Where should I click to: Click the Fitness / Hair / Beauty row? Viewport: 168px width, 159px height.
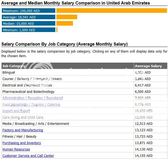click(19, 137)
